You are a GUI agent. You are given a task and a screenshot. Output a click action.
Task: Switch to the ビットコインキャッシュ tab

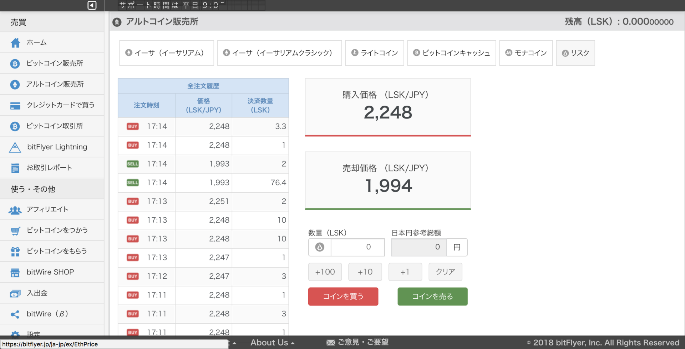tap(452, 53)
